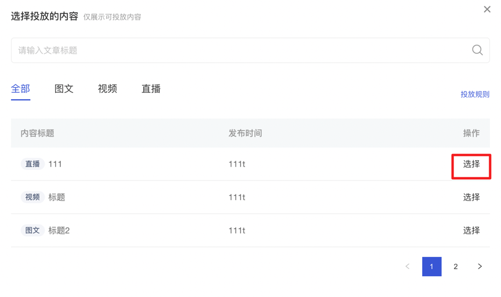501x297 pixels.
Task: Go to the next page arrow
Action: point(480,266)
